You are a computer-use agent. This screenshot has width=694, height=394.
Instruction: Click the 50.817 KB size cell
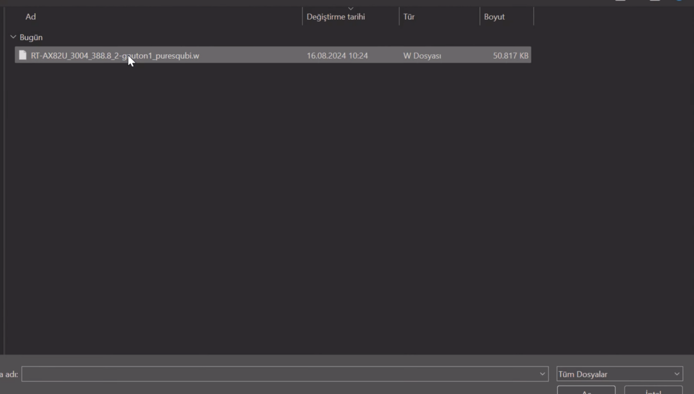coord(510,56)
